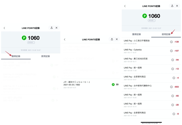Click the 有效期限 2021-12-02 text in right panel
The height and width of the screenshot is (125, 182).
pyautogui.click(x=151, y=28)
